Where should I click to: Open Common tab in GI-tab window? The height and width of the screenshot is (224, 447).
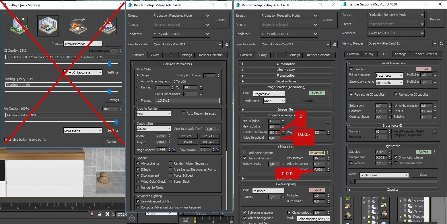(x=353, y=54)
